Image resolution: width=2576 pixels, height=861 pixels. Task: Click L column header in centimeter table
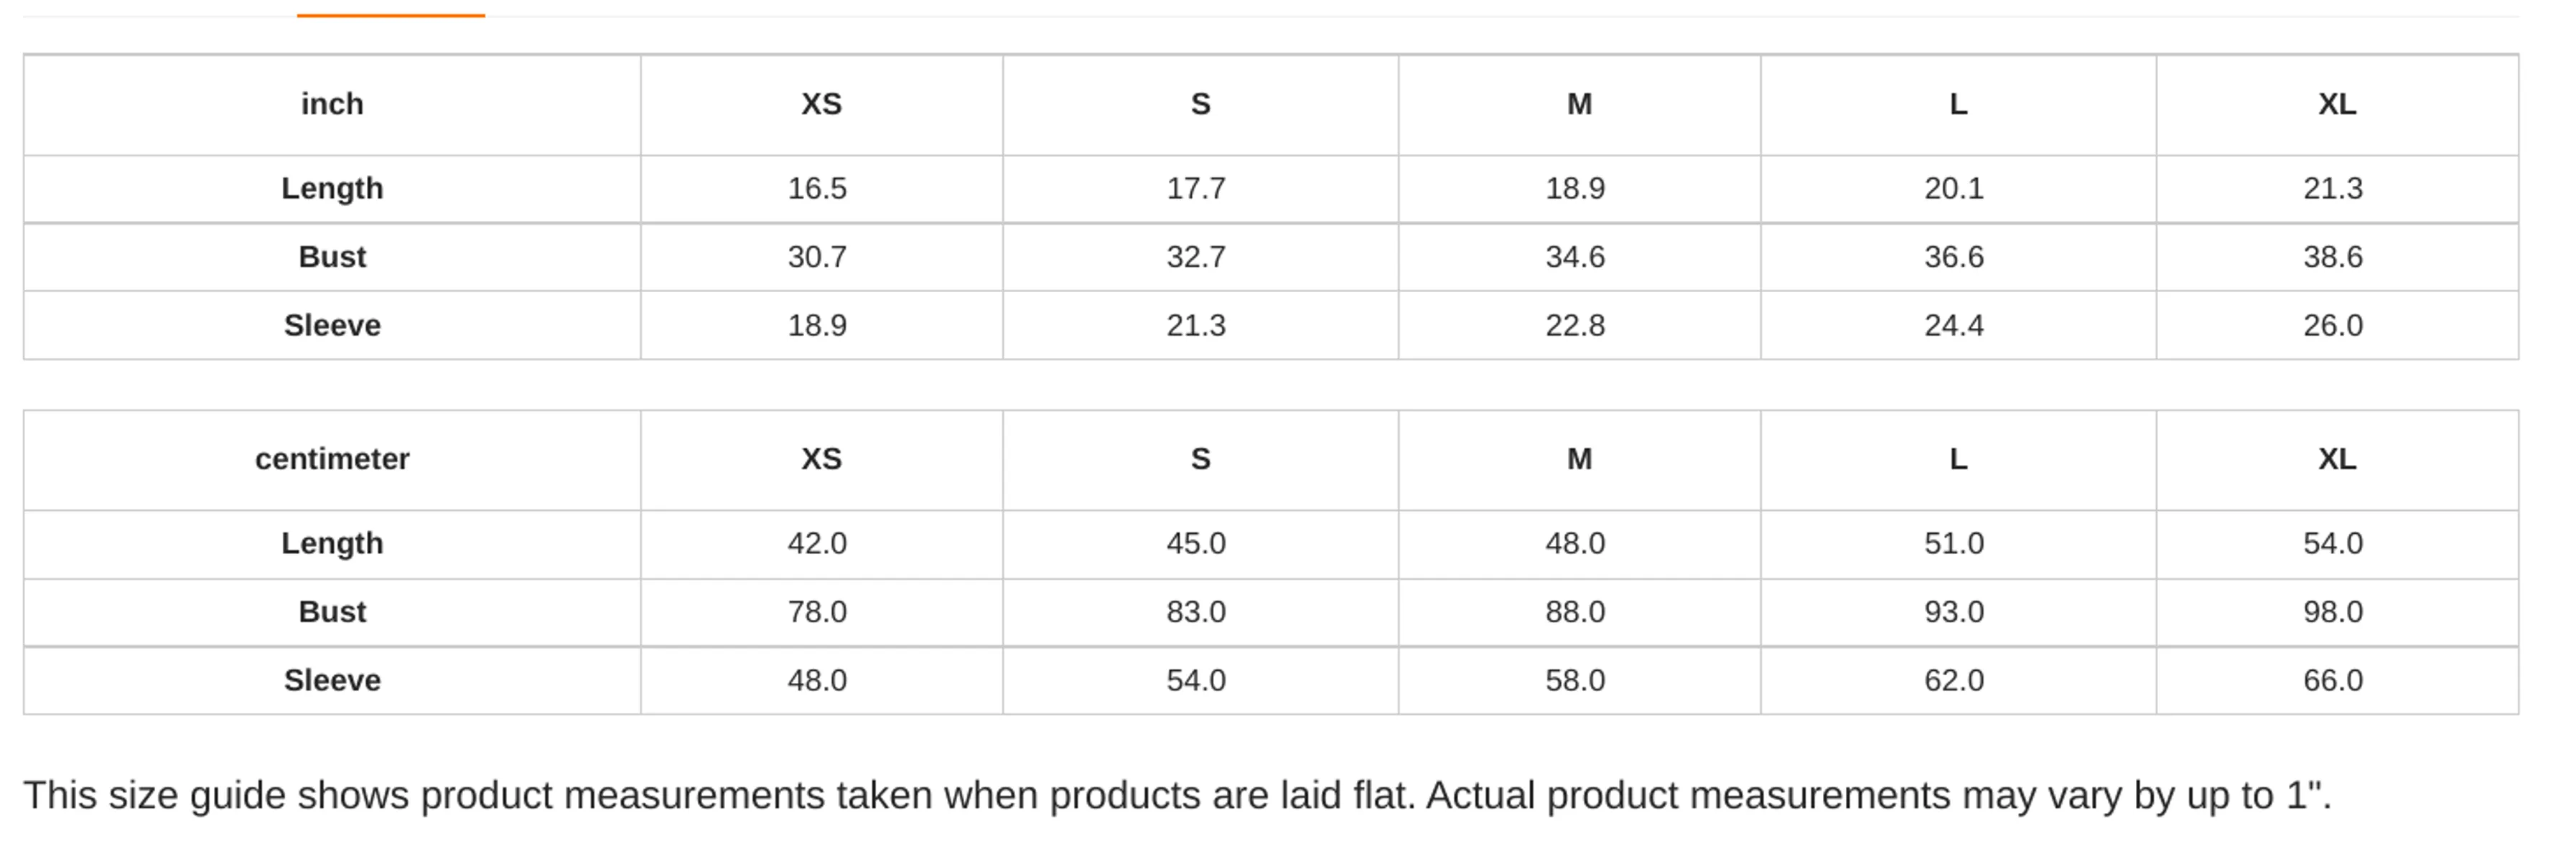tap(1958, 459)
